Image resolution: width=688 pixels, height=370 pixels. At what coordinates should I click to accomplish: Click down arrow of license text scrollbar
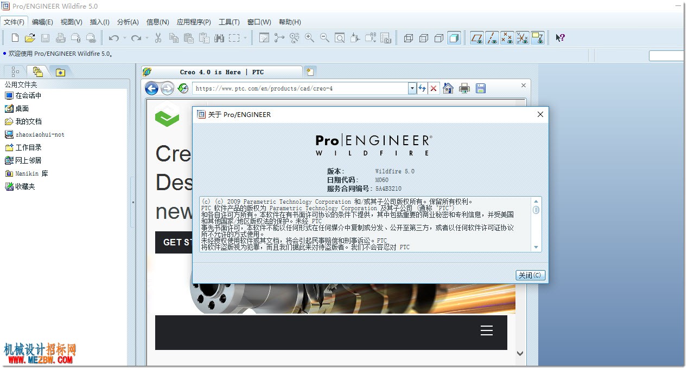click(536, 247)
